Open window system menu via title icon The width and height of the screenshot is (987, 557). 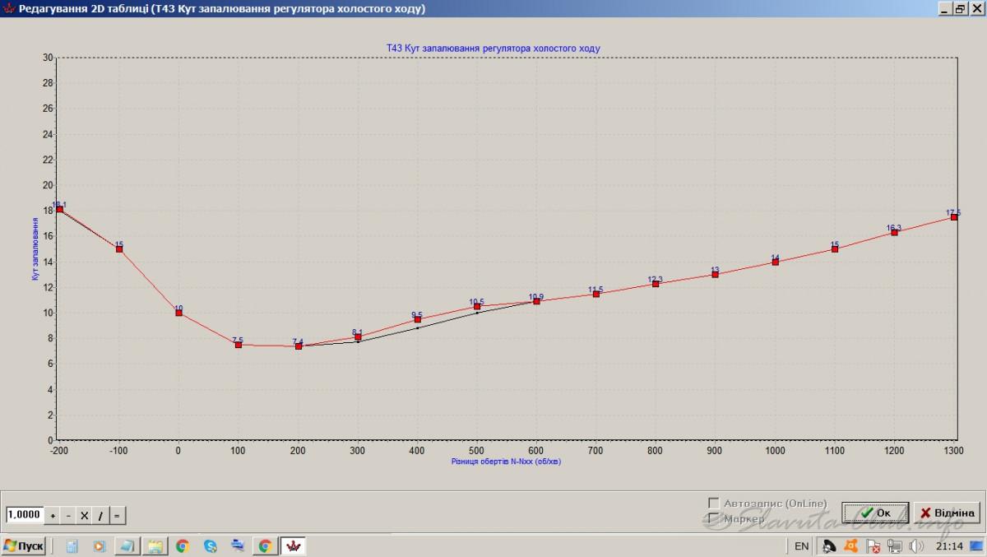(9, 8)
